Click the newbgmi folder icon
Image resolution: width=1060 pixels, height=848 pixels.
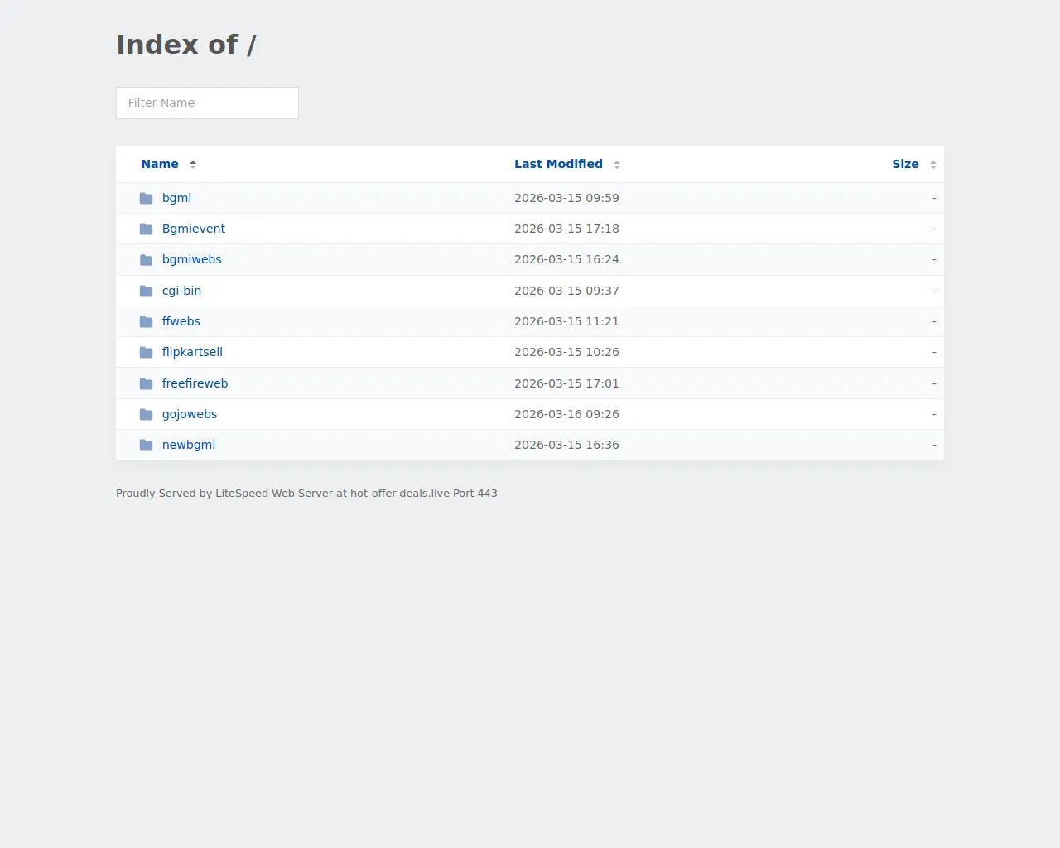tap(146, 446)
